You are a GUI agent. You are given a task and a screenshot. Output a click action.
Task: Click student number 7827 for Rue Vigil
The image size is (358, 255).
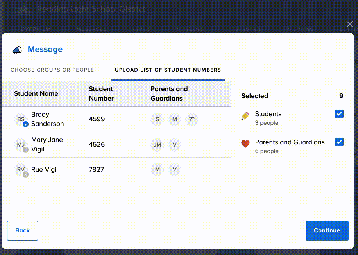click(x=97, y=170)
